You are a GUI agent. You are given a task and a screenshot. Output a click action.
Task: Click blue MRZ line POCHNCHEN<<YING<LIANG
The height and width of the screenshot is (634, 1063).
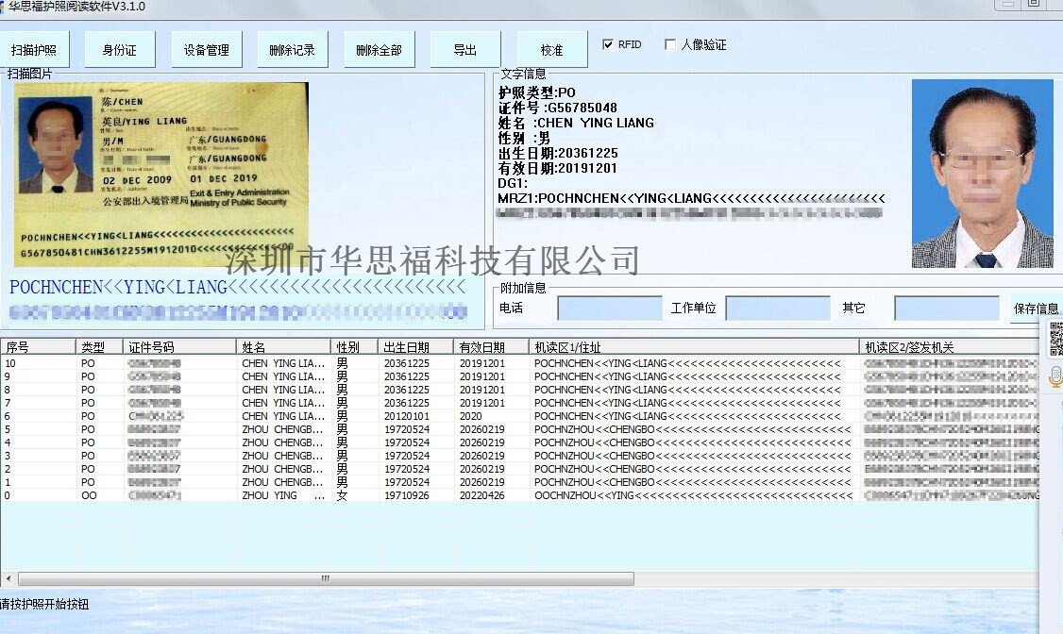click(x=237, y=287)
